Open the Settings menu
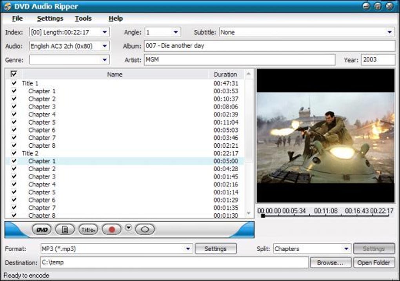 [x=50, y=18]
